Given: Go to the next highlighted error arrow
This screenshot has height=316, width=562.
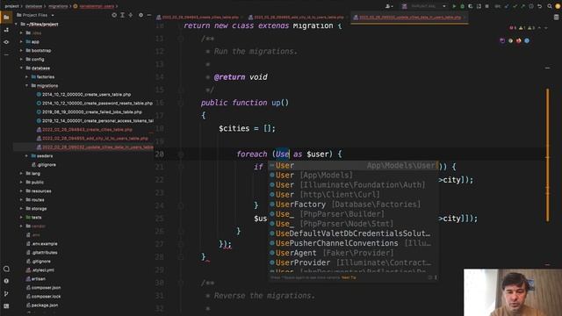Looking at the screenshot, I should 546,27.
